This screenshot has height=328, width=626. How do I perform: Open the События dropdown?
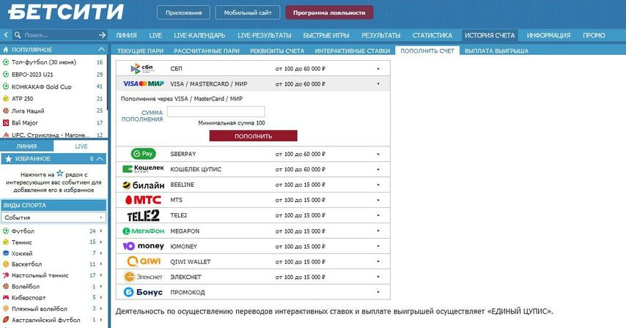click(54, 217)
